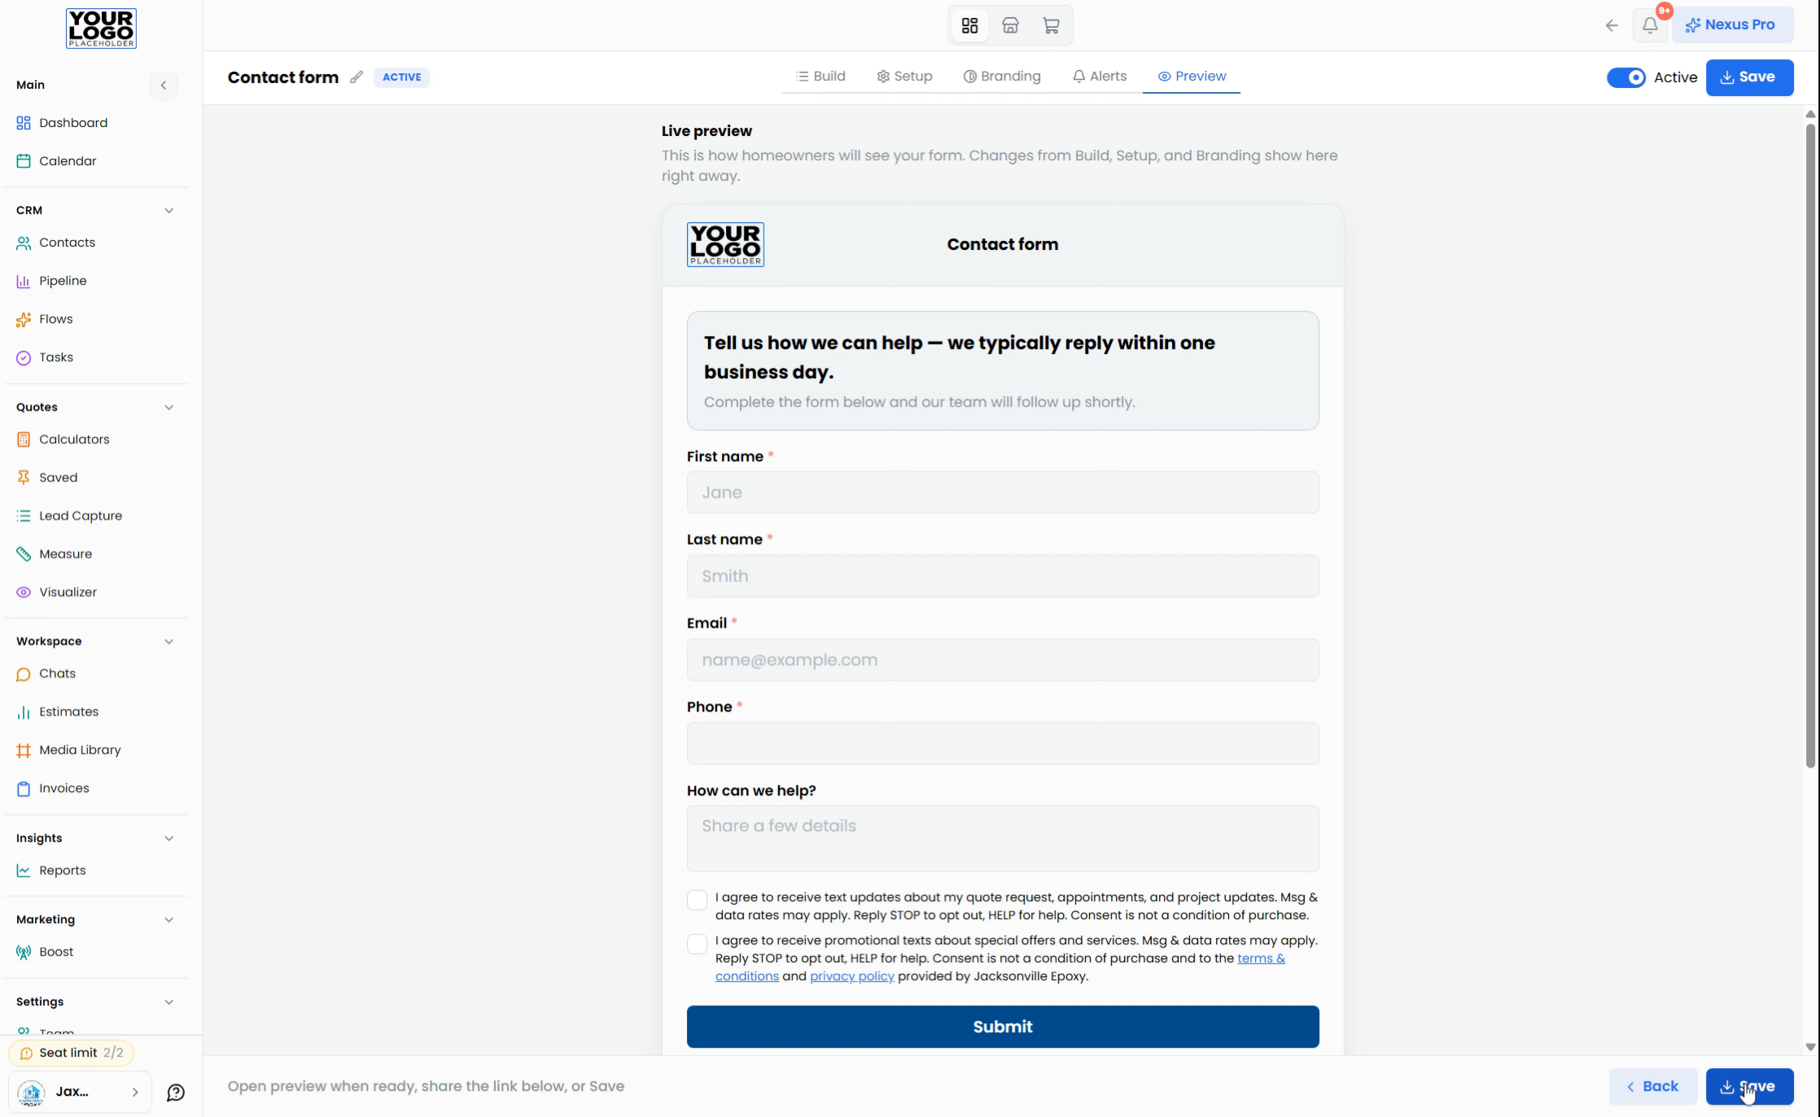Screen dimensions: 1820x1117
Task: Click into the Email input field
Action: (1003, 660)
